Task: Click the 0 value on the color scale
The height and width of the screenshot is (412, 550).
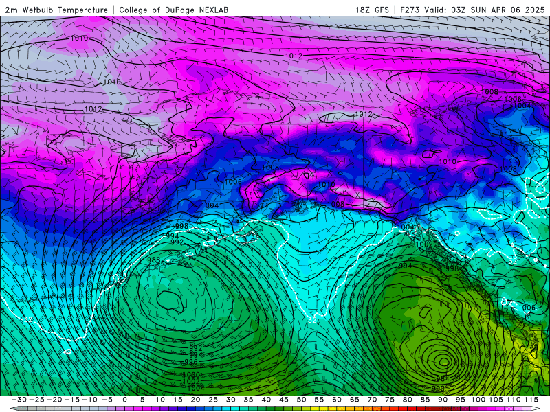Action: pos(124,400)
